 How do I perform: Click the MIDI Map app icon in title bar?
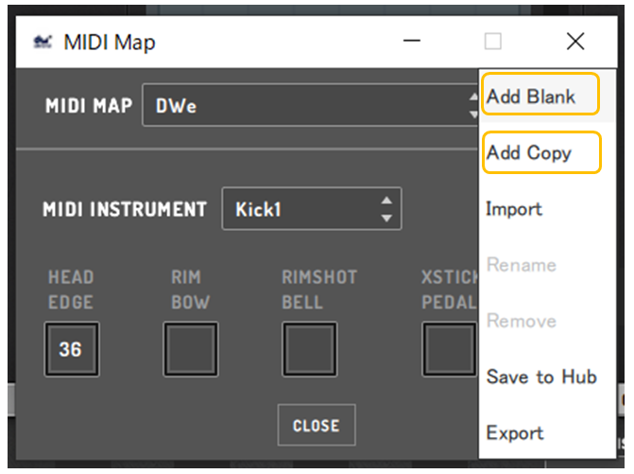43,42
